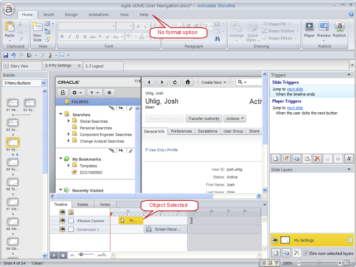356x267 pixels.
Task: Click the timeline zoom slider
Action: (81, 255)
